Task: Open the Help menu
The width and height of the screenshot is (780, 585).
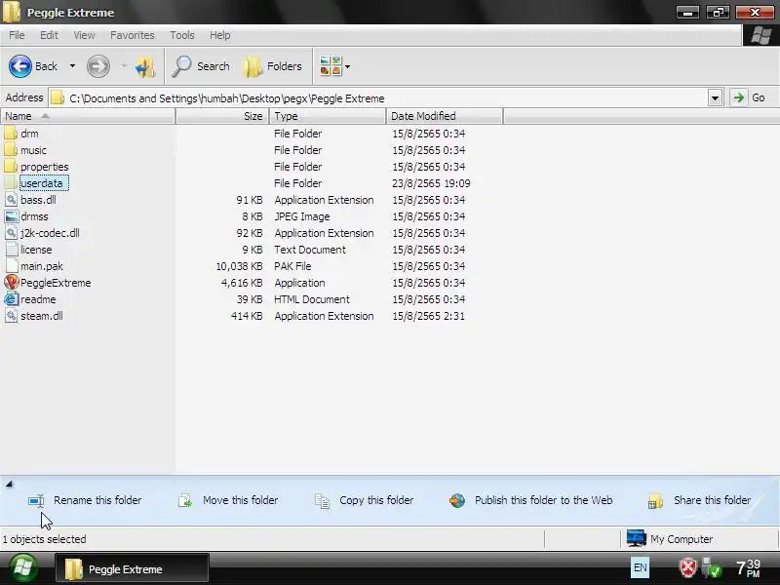Action: [220, 35]
